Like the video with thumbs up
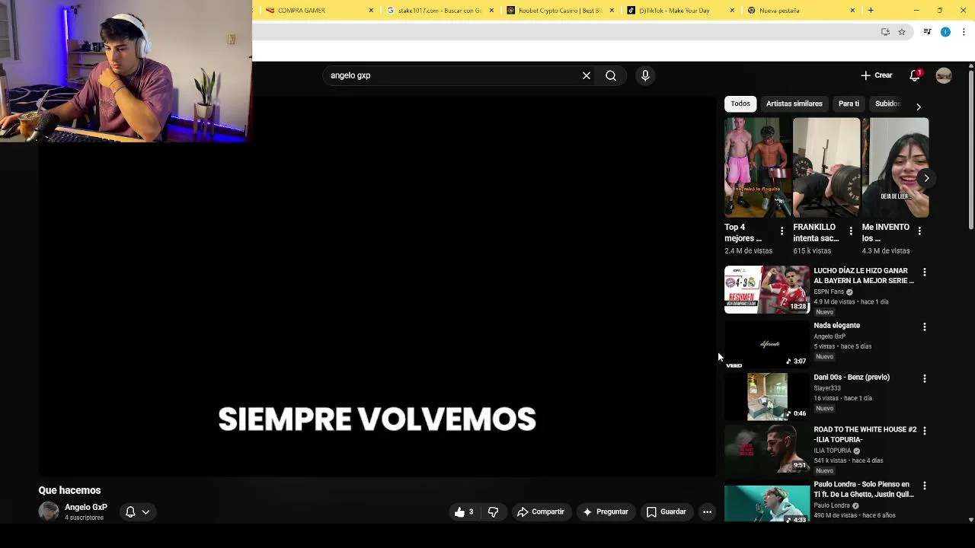This screenshot has width=975, height=548. (x=464, y=512)
